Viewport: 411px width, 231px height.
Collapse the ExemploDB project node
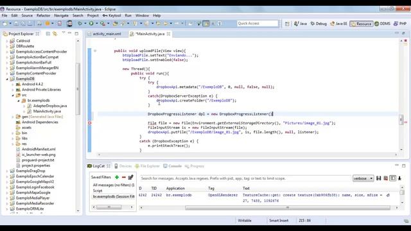(x=7, y=79)
